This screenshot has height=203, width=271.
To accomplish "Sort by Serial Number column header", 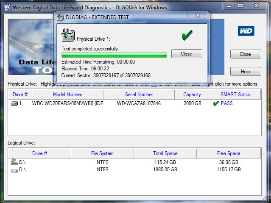I will pos(139,95).
